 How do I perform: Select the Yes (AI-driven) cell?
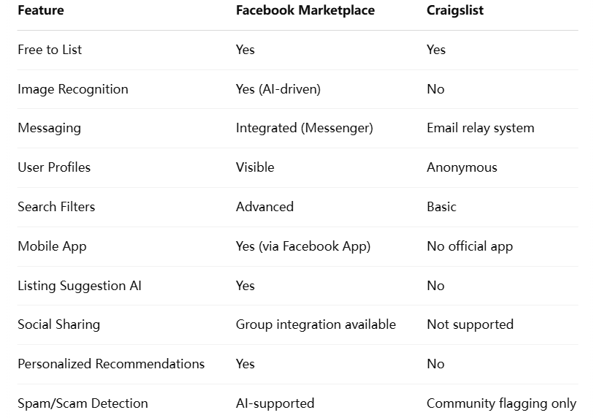278,89
